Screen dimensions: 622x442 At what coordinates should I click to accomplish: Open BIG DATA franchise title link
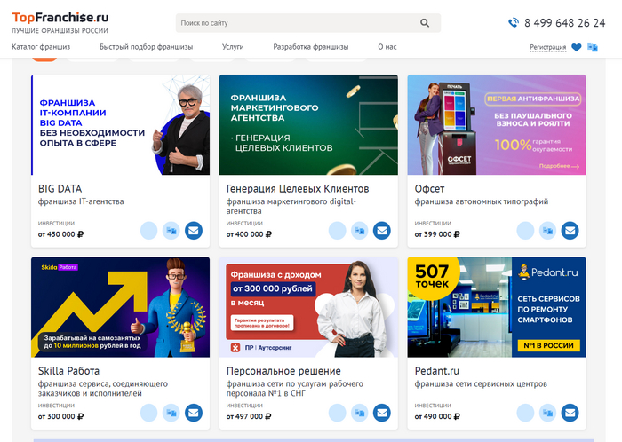coord(60,188)
